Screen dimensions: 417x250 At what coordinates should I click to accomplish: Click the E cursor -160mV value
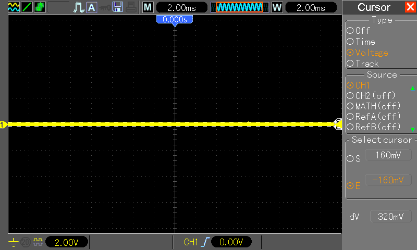coord(388,180)
